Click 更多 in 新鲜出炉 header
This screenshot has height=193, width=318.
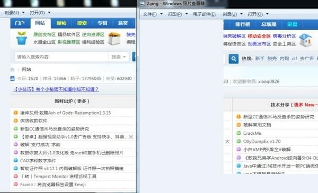[x=82, y=101]
